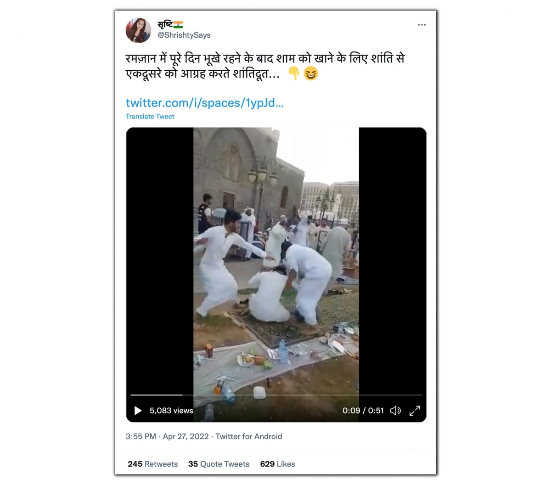Screen dimensions: 551x485
Task: View the 245 Retweets list
Action: pos(153,464)
